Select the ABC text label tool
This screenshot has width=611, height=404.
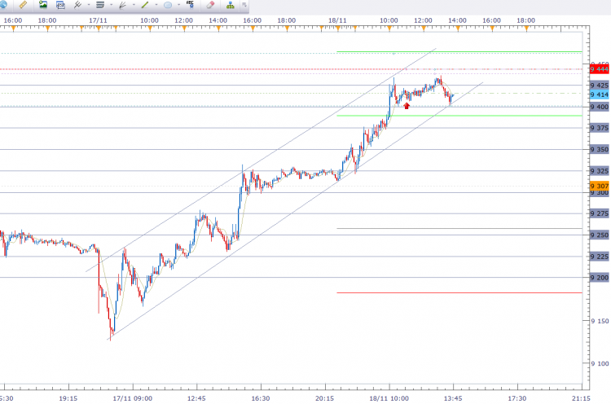click(190, 5)
